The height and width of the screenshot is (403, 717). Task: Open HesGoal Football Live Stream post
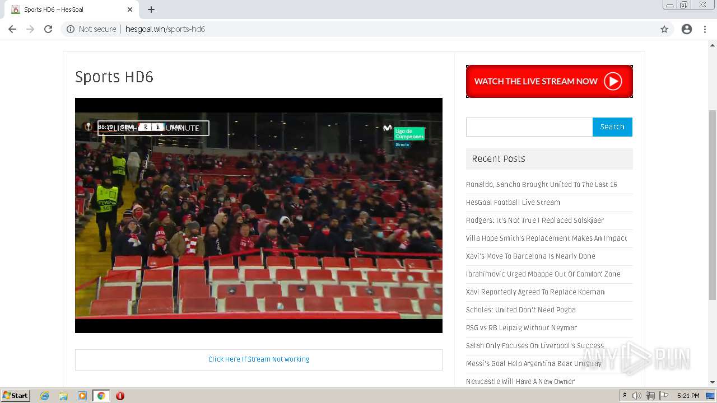point(513,203)
